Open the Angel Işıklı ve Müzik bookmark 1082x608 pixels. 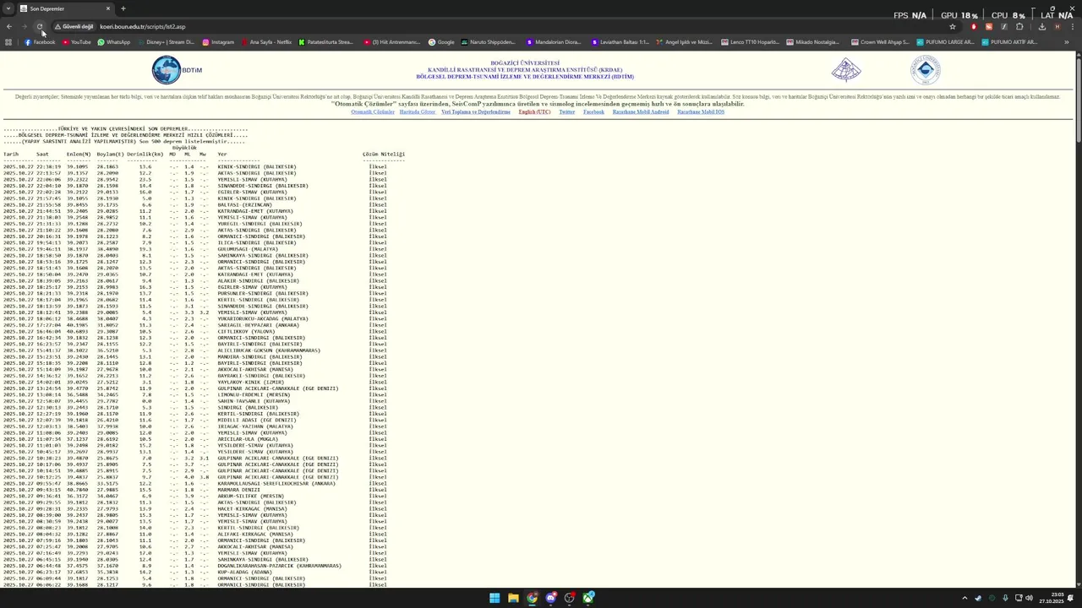click(684, 42)
